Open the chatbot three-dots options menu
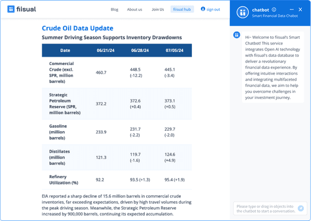 [x=292, y=9]
